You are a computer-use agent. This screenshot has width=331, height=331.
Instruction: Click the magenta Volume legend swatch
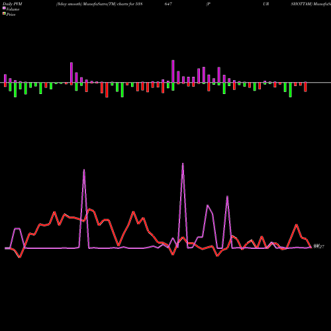(x=4, y=8)
